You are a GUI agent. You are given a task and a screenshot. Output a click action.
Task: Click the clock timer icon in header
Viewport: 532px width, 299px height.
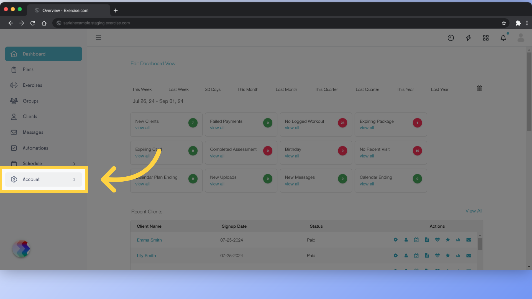(451, 38)
